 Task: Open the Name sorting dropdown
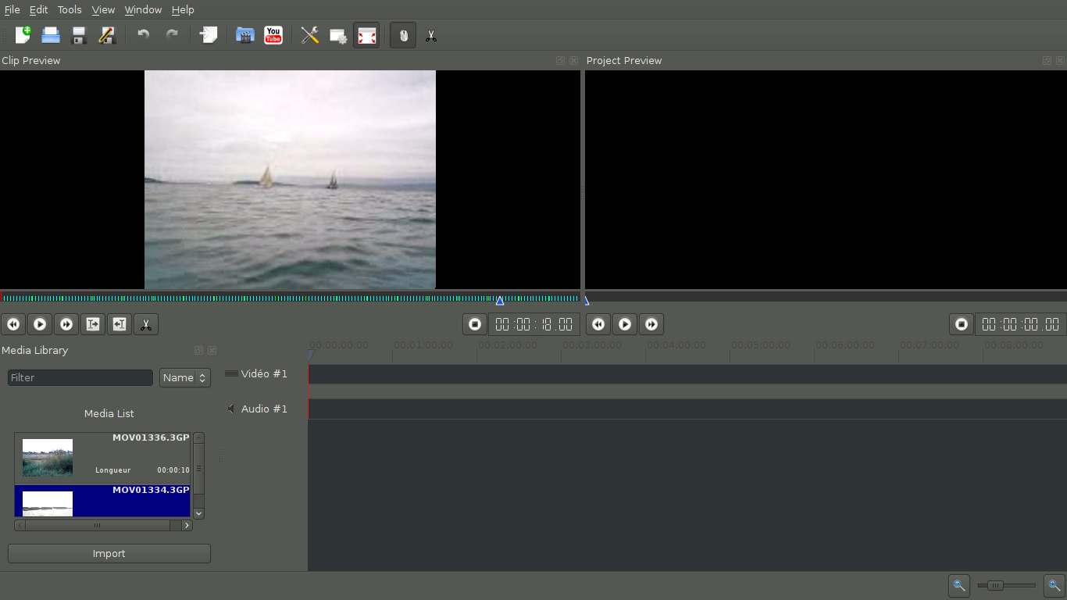(x=184, y=377)
